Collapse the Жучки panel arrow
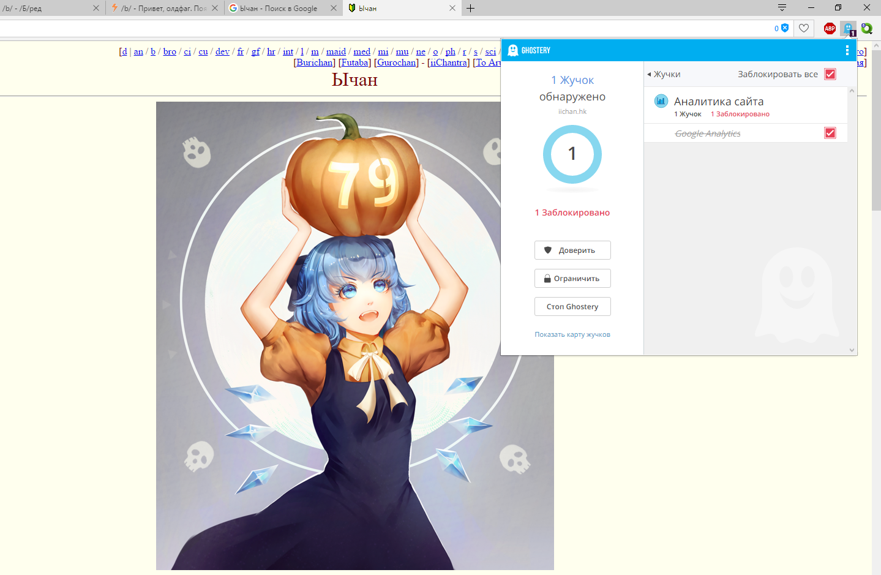 click(x=649, y=74)
